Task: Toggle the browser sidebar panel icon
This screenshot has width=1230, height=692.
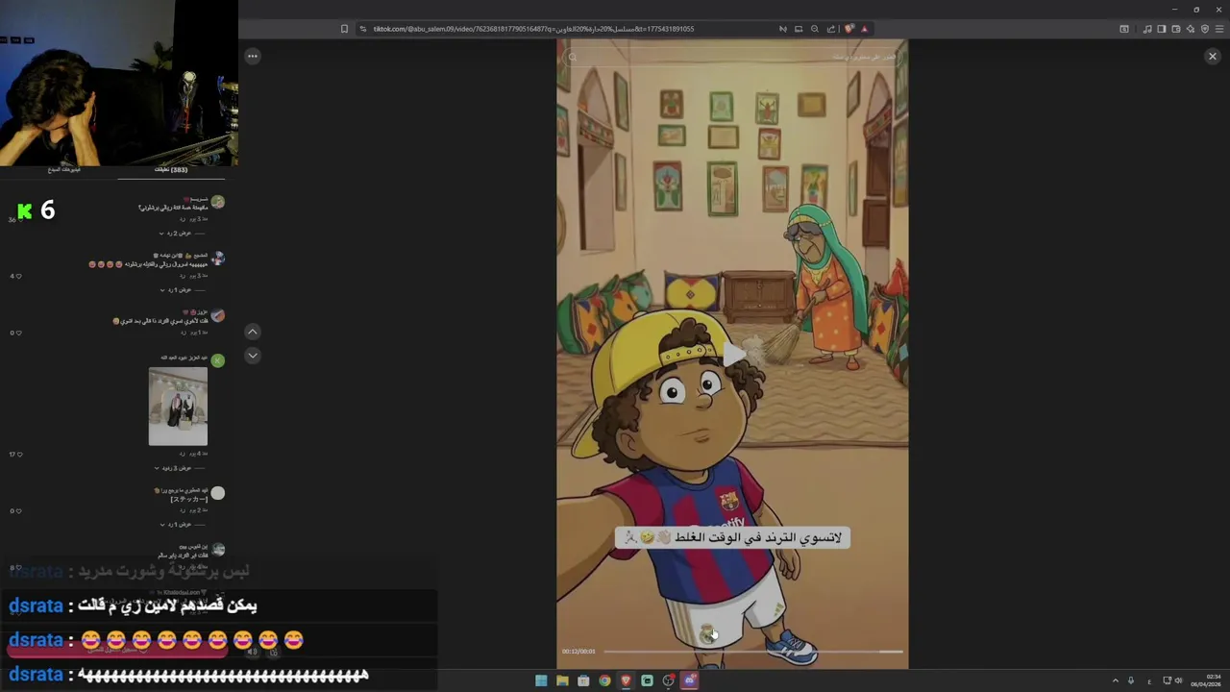Action: point(1161,29)
